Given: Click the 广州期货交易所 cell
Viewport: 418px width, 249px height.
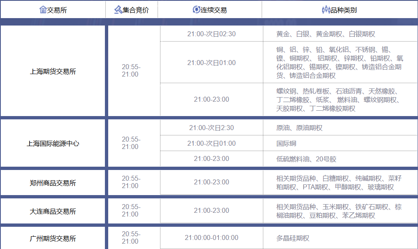Looking at the screenshot, I should coord(53,238).
